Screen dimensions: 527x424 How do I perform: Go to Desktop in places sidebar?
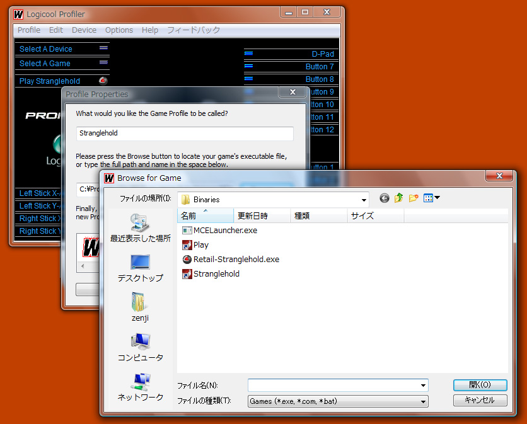point(140,268)
